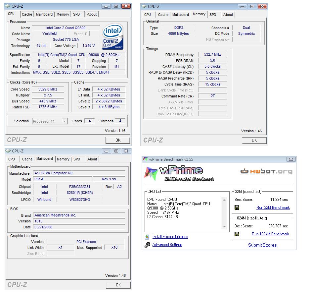
Task: Click the Submit Scores link
Action: click(x=262, y=245)
